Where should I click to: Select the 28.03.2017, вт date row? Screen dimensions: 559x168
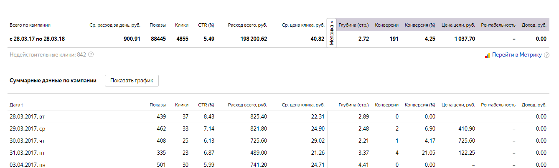click(279, 117)
